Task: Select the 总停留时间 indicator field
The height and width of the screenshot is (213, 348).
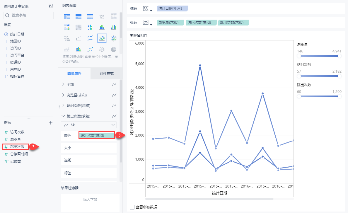Action: click(19, 154)
